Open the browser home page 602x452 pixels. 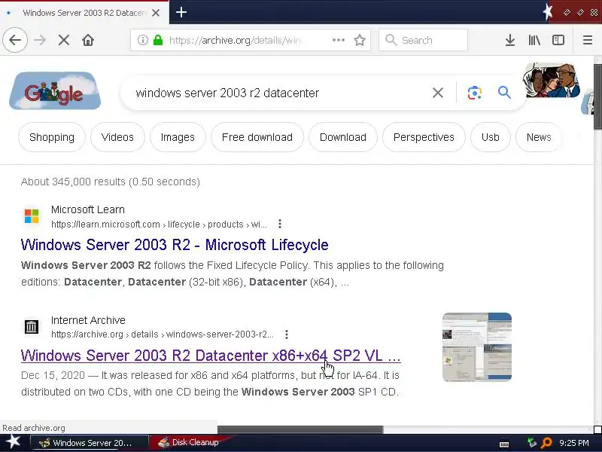click(x=88, y=40)
